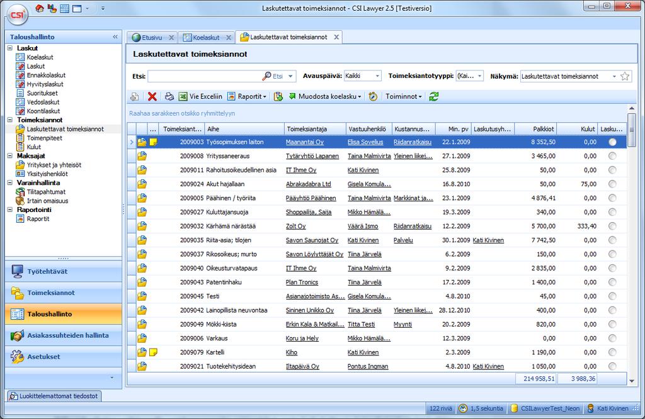Close the Laskutettavat toimeksiannot tab
Screen dimensions: 645x419
pyautogui.click(x=336, y=37)
